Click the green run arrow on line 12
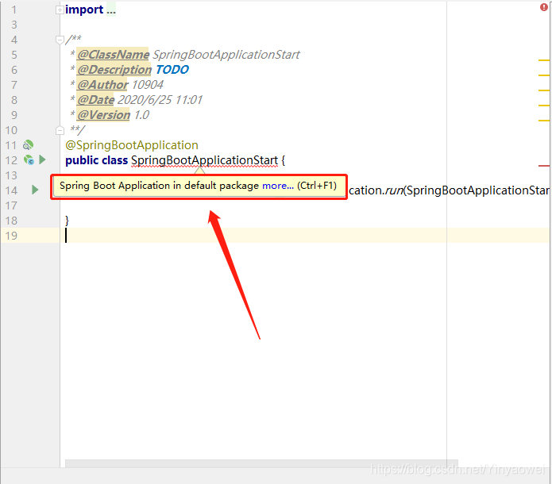The width and height of the screenshot is (552, 484). (x=42, y=159)
